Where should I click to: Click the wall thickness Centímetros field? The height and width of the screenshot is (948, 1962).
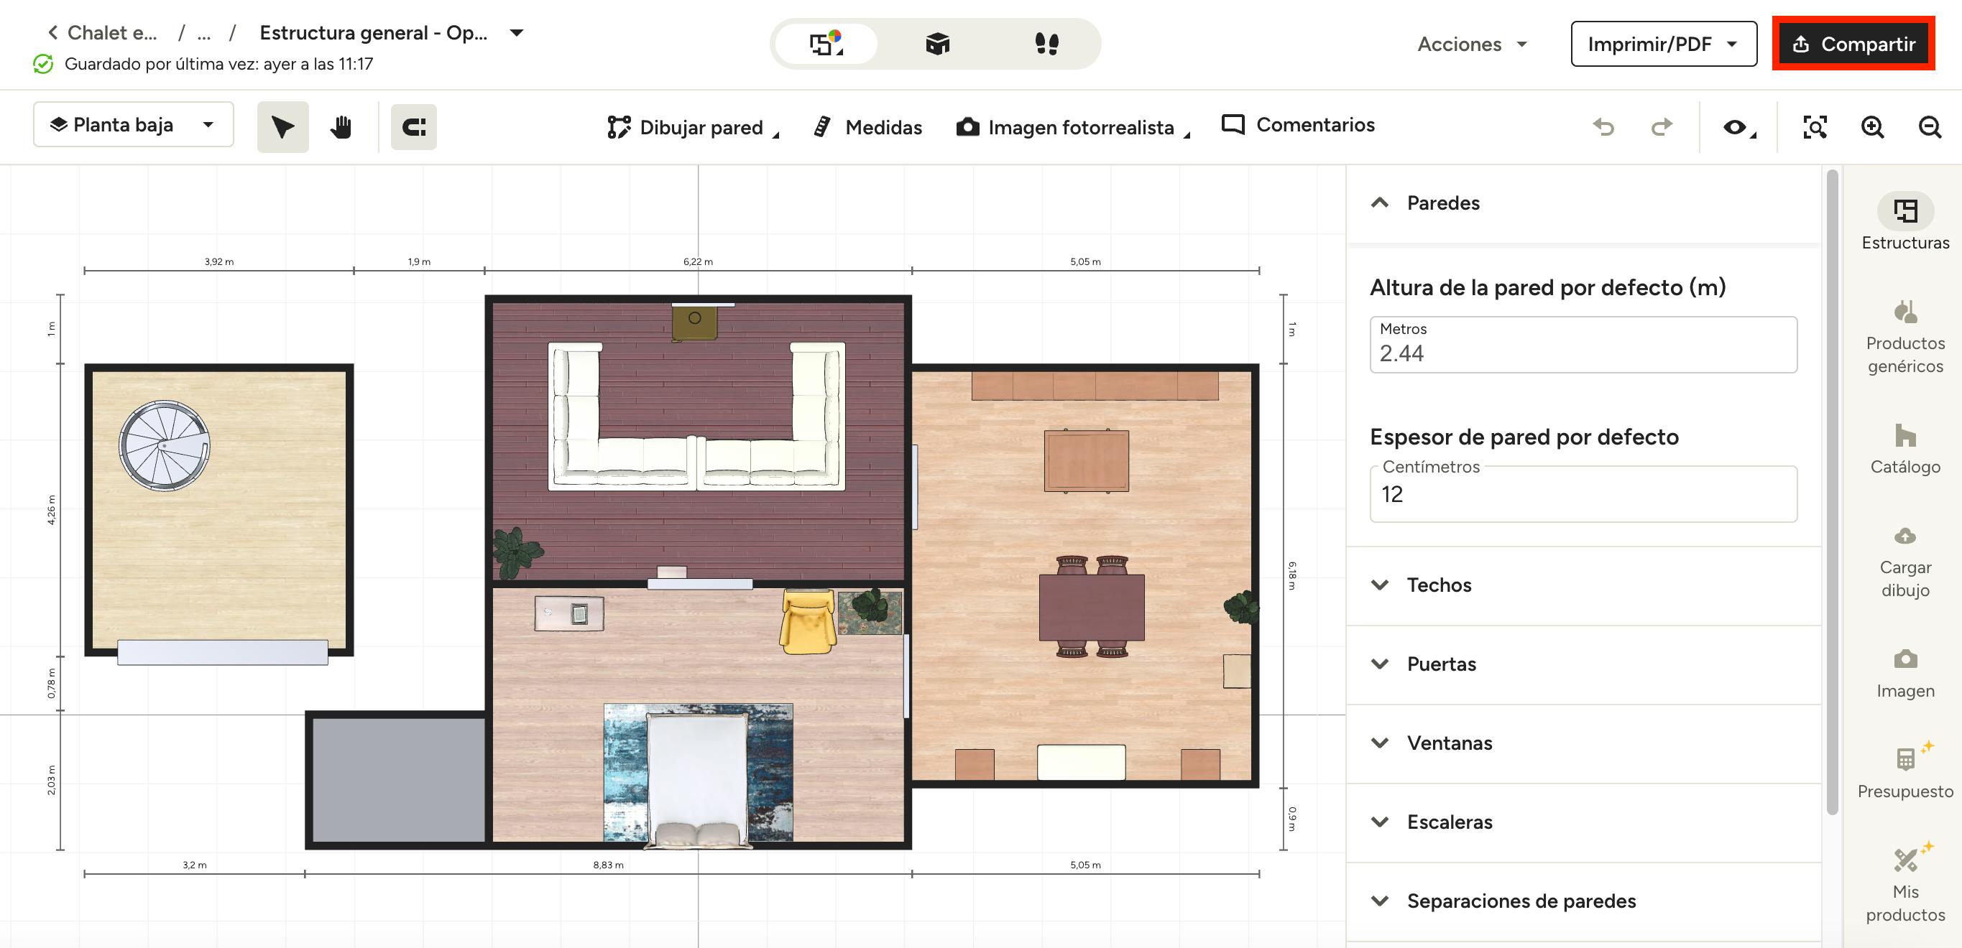pos(1583,496)
